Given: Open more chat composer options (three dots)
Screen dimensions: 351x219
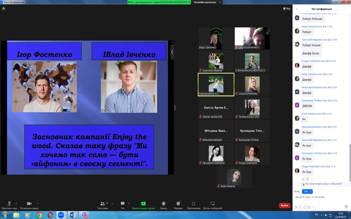Looking at the screenshot, I should coord(313,207).
